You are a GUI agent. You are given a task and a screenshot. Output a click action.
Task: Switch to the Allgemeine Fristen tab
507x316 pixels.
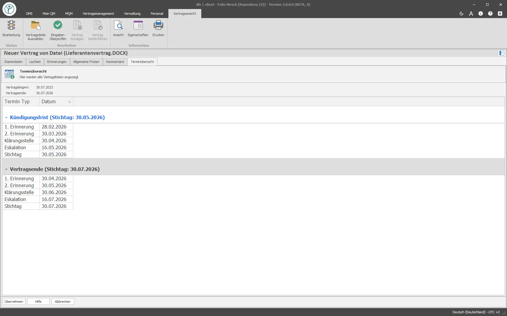pyautogui.click(x=86, y=62)
